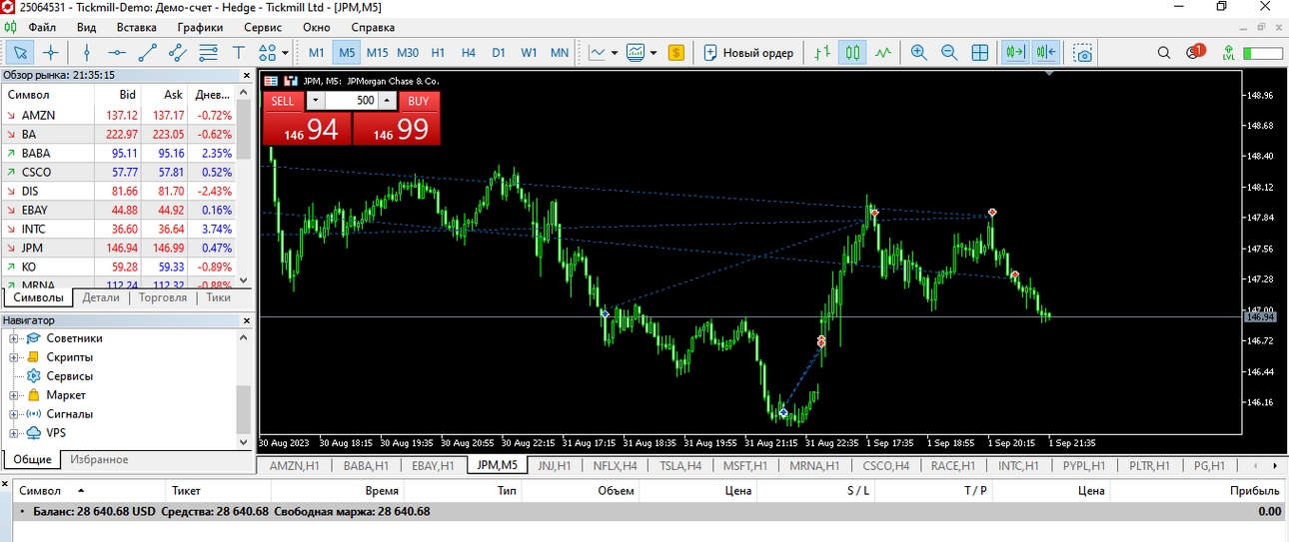The width and height of the screenshot is (1289, 542).
Task: Select the trendline drawing tool
Action: coord(148,52)
